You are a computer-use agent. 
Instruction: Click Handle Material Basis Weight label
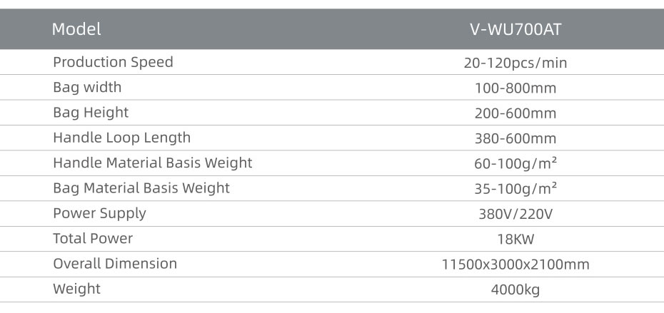153,163
